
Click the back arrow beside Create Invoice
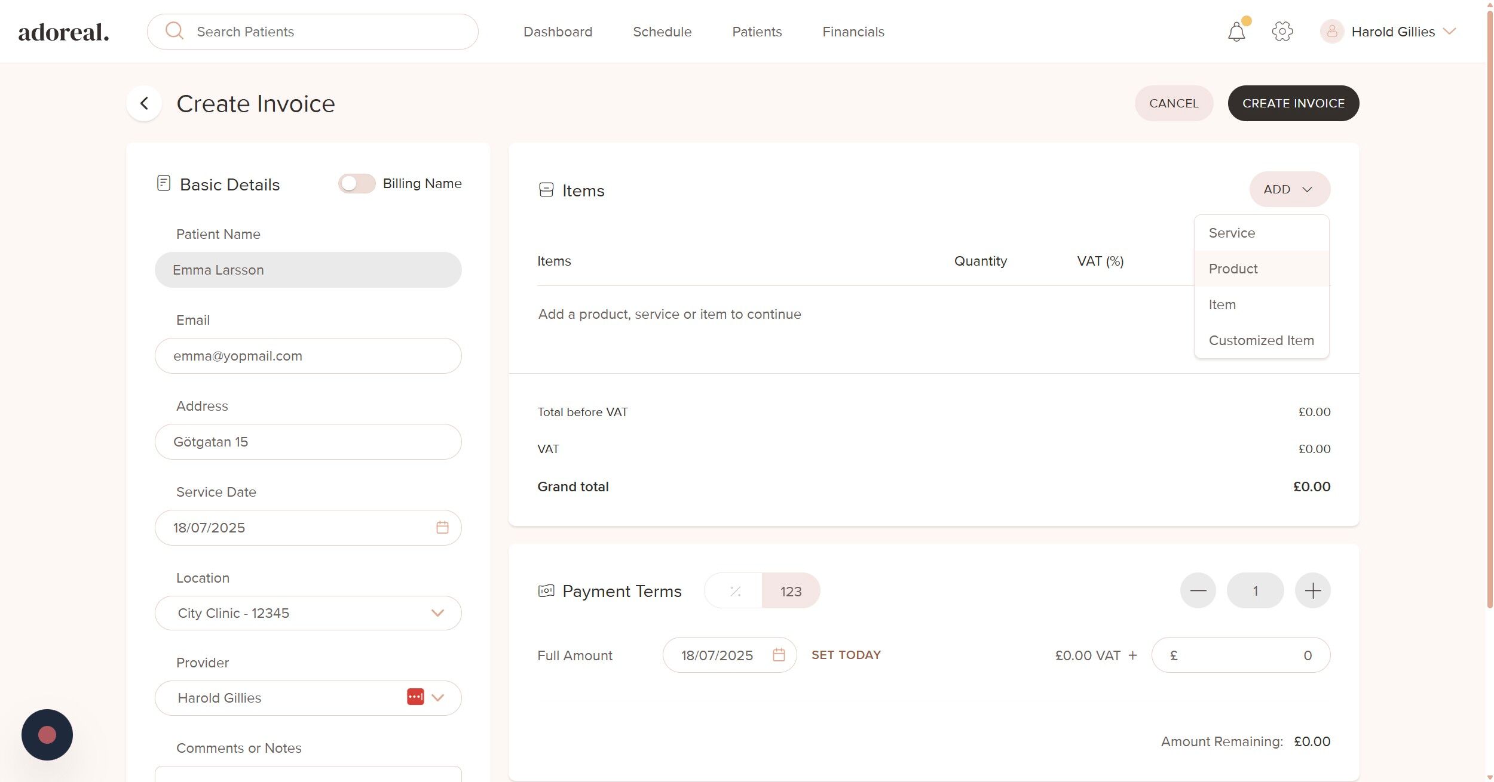(x=144, y=103)
